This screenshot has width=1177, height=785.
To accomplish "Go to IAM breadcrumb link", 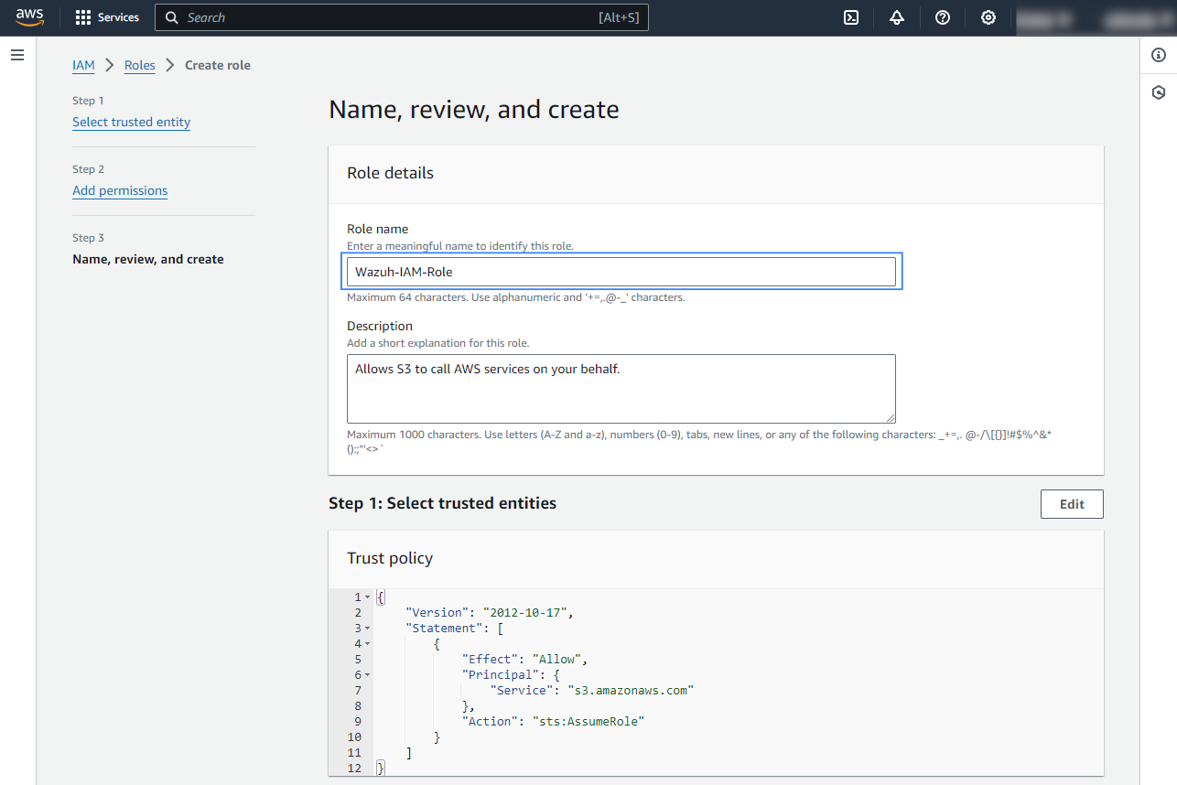I will tap(83, 65).
